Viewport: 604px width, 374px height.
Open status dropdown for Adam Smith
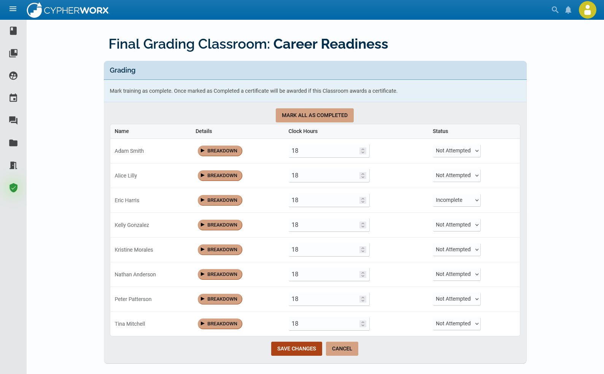[457, 151]
